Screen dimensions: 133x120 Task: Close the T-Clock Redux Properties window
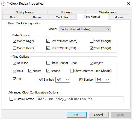[x=129, y=4]
